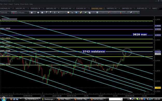162x101 pixels.
Task: Click the zoom out magnifier icon
Action: coord(51,12)
